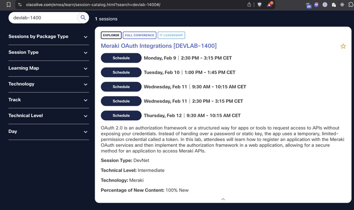Click 'Session Type: DevNet' text

tap(125, 160)
